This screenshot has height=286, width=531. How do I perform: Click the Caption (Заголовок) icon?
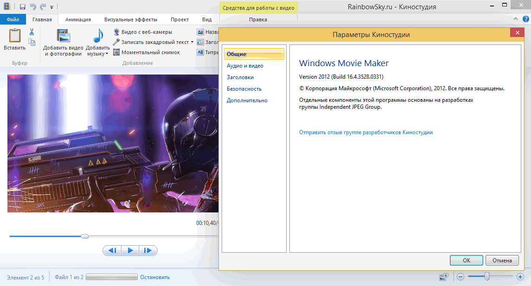tap(200, 42)
